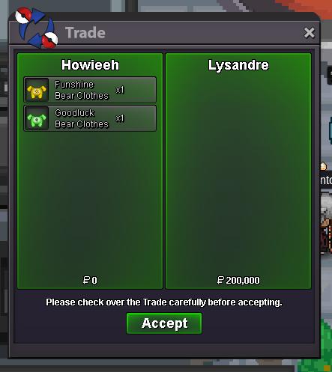Click Lysandre's empty trade offer panel

click(x=238, y=171)
